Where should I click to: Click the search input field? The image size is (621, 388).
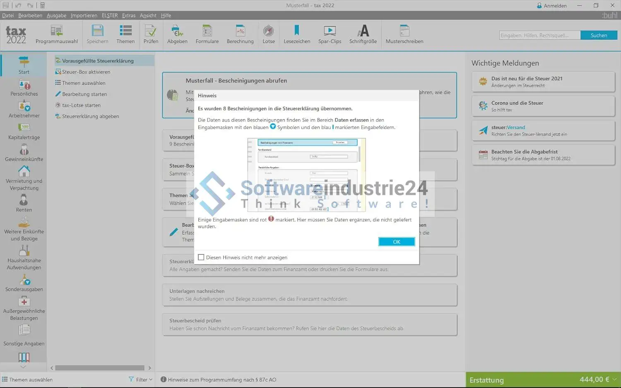pyautogui.click(x=539, y=36)
